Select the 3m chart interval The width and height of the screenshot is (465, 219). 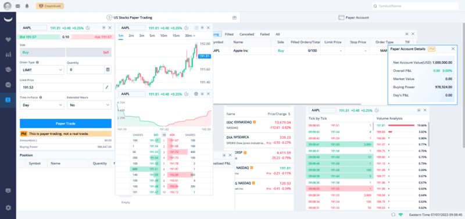pyautogui.click(x=141, y=35)
